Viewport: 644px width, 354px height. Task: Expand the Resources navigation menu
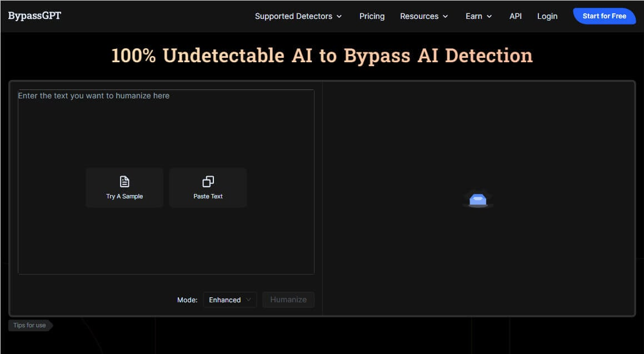click(x=419, y=16)
